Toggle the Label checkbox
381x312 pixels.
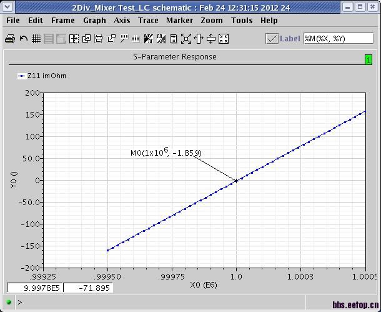coord(272,39)
